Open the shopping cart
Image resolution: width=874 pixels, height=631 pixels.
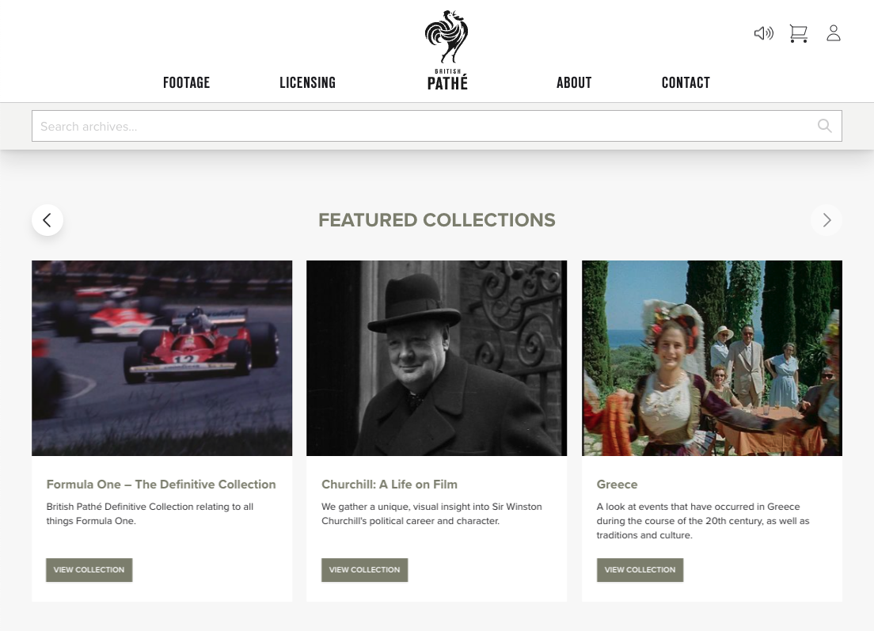click(798, 33)
